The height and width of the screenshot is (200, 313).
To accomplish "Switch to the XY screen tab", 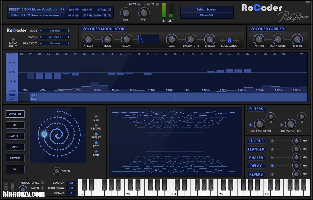I will (15, 125).
